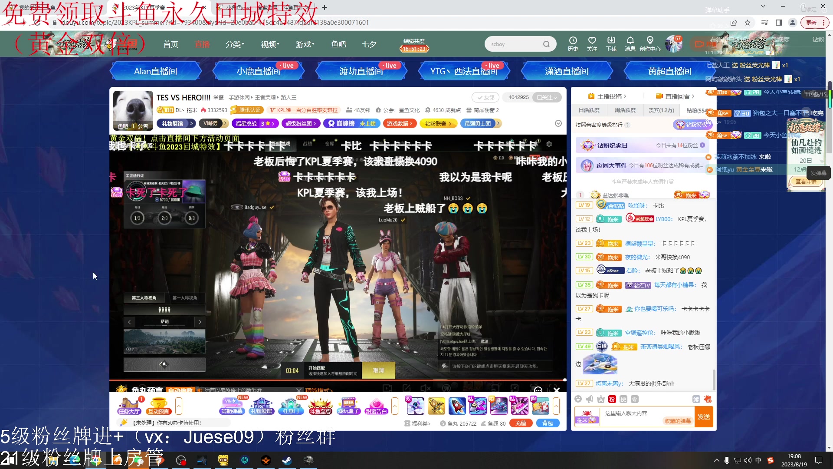The image size is (833, 469).
Task: Enable the 粉 fans-only chat toggle
Action: point(612,399)
